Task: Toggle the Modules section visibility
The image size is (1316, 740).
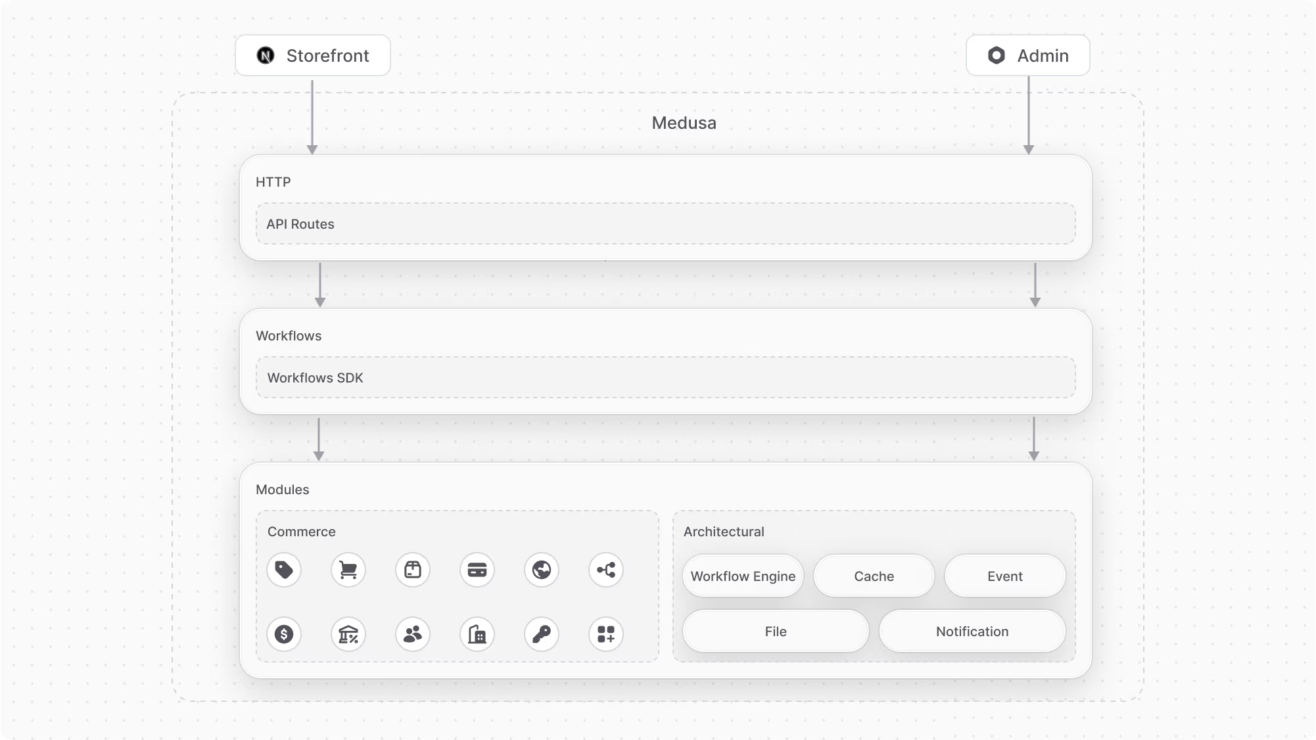Action: [282, 489]
